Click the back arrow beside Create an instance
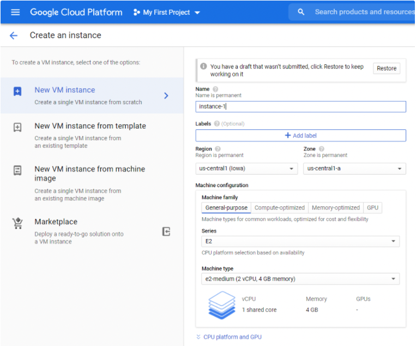The height and width of the screenshot is (346, 416). coord(14,35)
